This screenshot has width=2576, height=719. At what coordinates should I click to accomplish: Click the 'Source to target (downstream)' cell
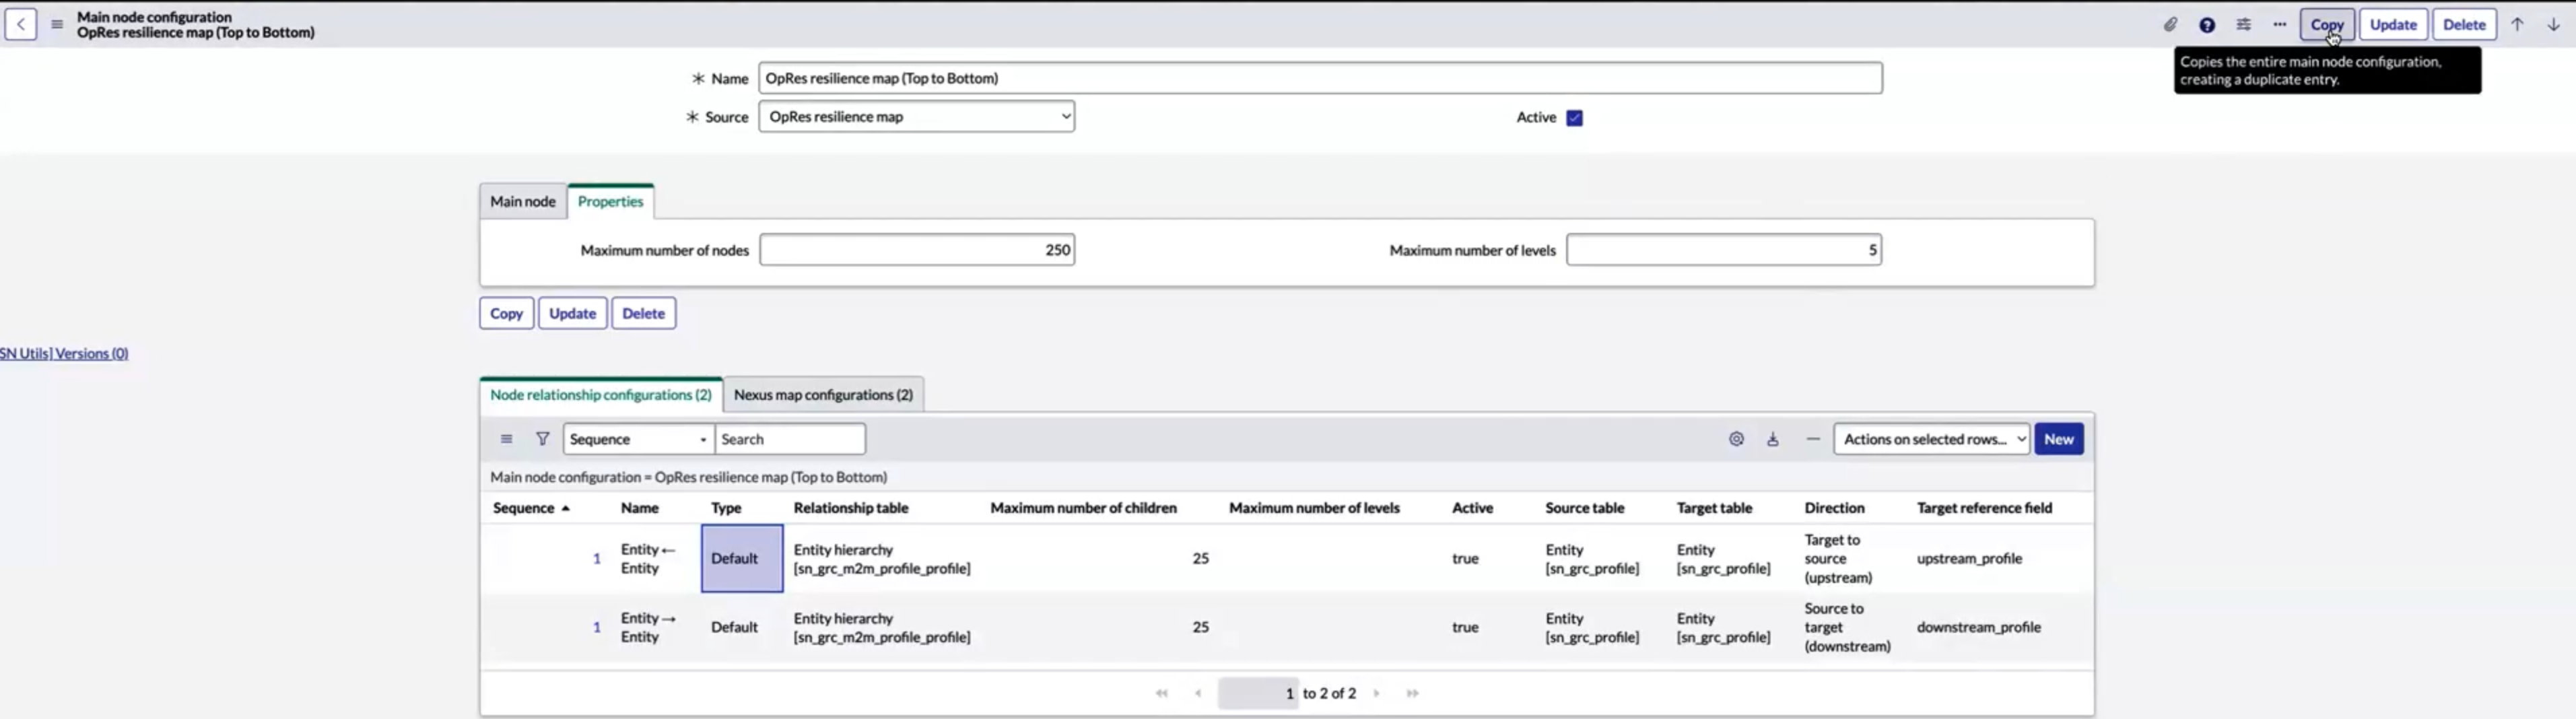tap(1847, 627)
